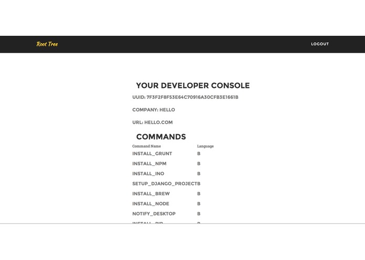Click the Your Developer Console heading
Image resolution: width=365 pixels, height=260 pixels.
pyautogui.click(x=193, y=86)
